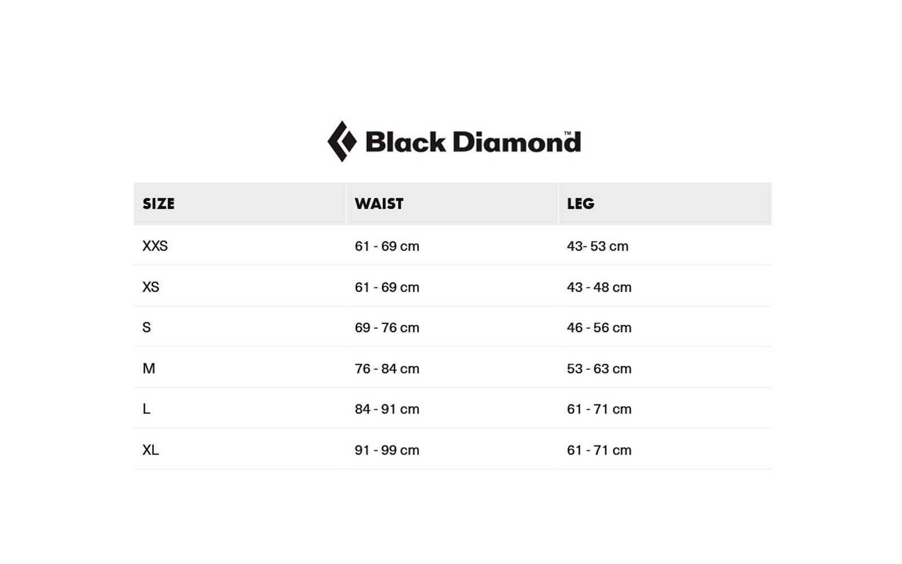Click the S leg value 46 - 56 cm
The width and height of the screenshot is (902, 564).
[x=599, y=328]
